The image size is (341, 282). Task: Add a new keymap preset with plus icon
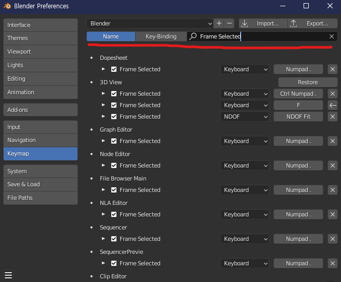click(219, 23)
